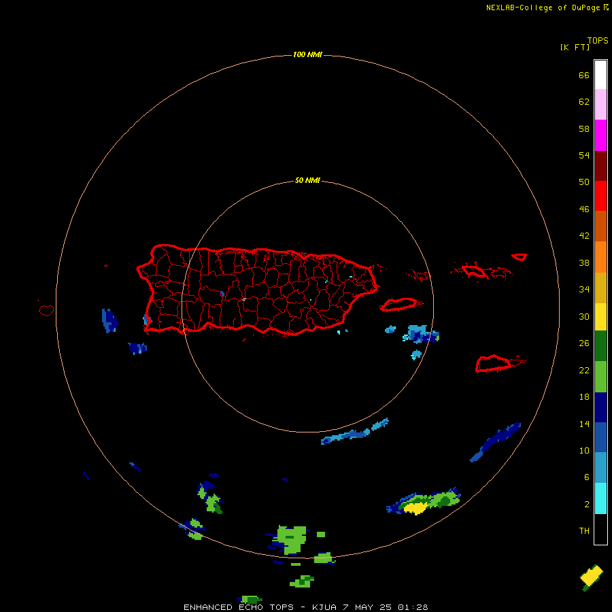612x612 pixels.
Task: Click the black TH threshold swatch
Action: [600, 529]
